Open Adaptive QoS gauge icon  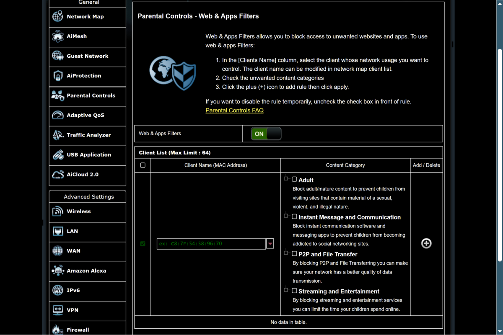(58, 115)
